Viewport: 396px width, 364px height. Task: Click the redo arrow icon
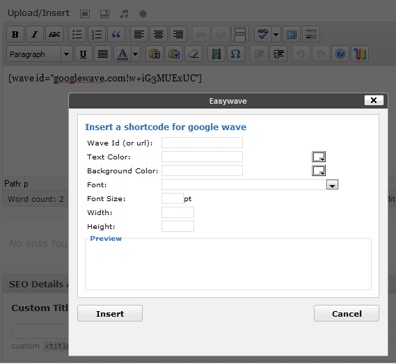(321, 54)
